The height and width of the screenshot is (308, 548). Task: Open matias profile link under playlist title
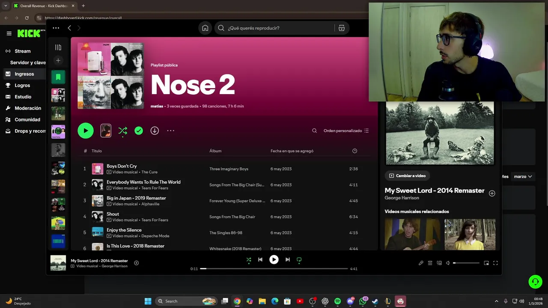157,106
